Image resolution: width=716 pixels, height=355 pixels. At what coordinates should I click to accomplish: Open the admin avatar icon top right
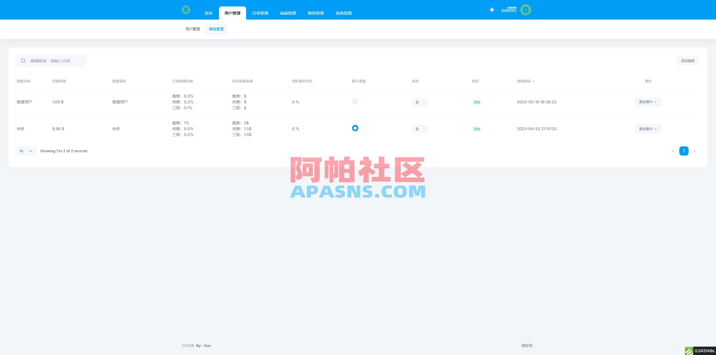[526, 9]
